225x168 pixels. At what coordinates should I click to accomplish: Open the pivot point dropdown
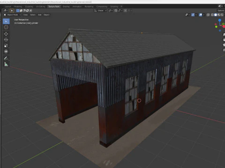pos(111,11)
